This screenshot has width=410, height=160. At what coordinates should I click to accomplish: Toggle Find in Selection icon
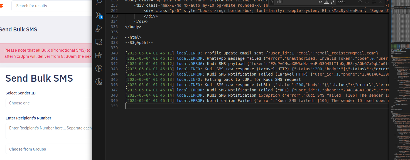pos(374,2)
